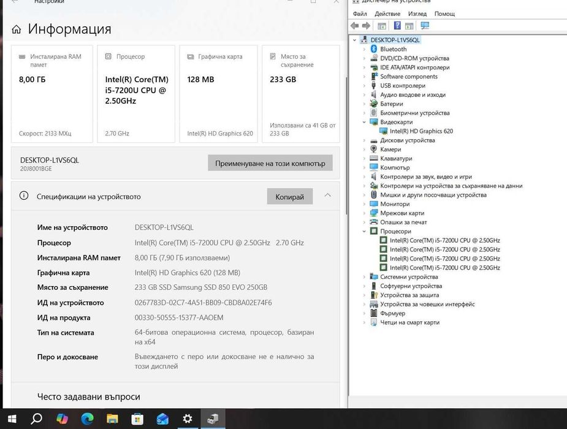Expand the DVD/CD-ROM устройства node
Image resolution: width=567 pixels, height=429 pixels.
coord(364,58)
